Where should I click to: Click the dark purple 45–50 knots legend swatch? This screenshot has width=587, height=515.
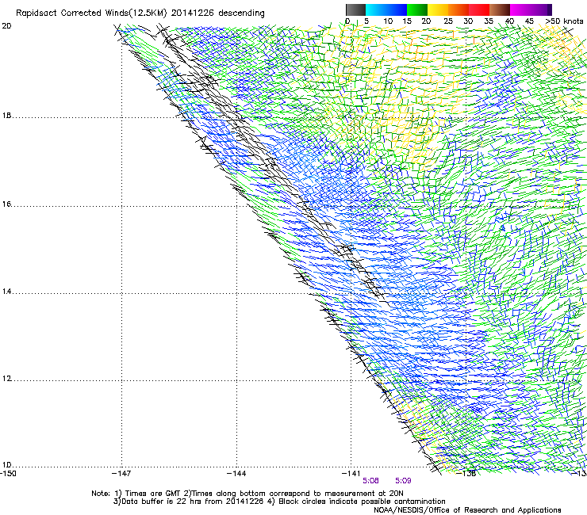541,10
